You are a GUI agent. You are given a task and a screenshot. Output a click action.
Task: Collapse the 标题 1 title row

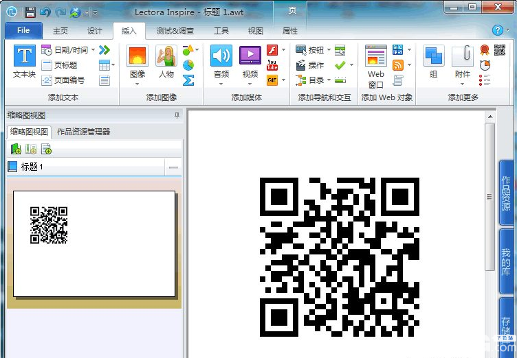click(173, 167)
